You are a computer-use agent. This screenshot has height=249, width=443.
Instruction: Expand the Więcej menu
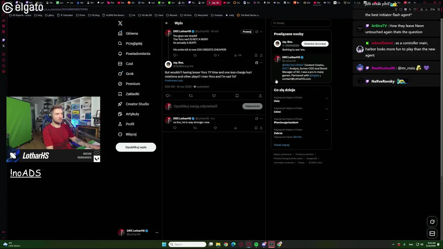click(127, 134)
